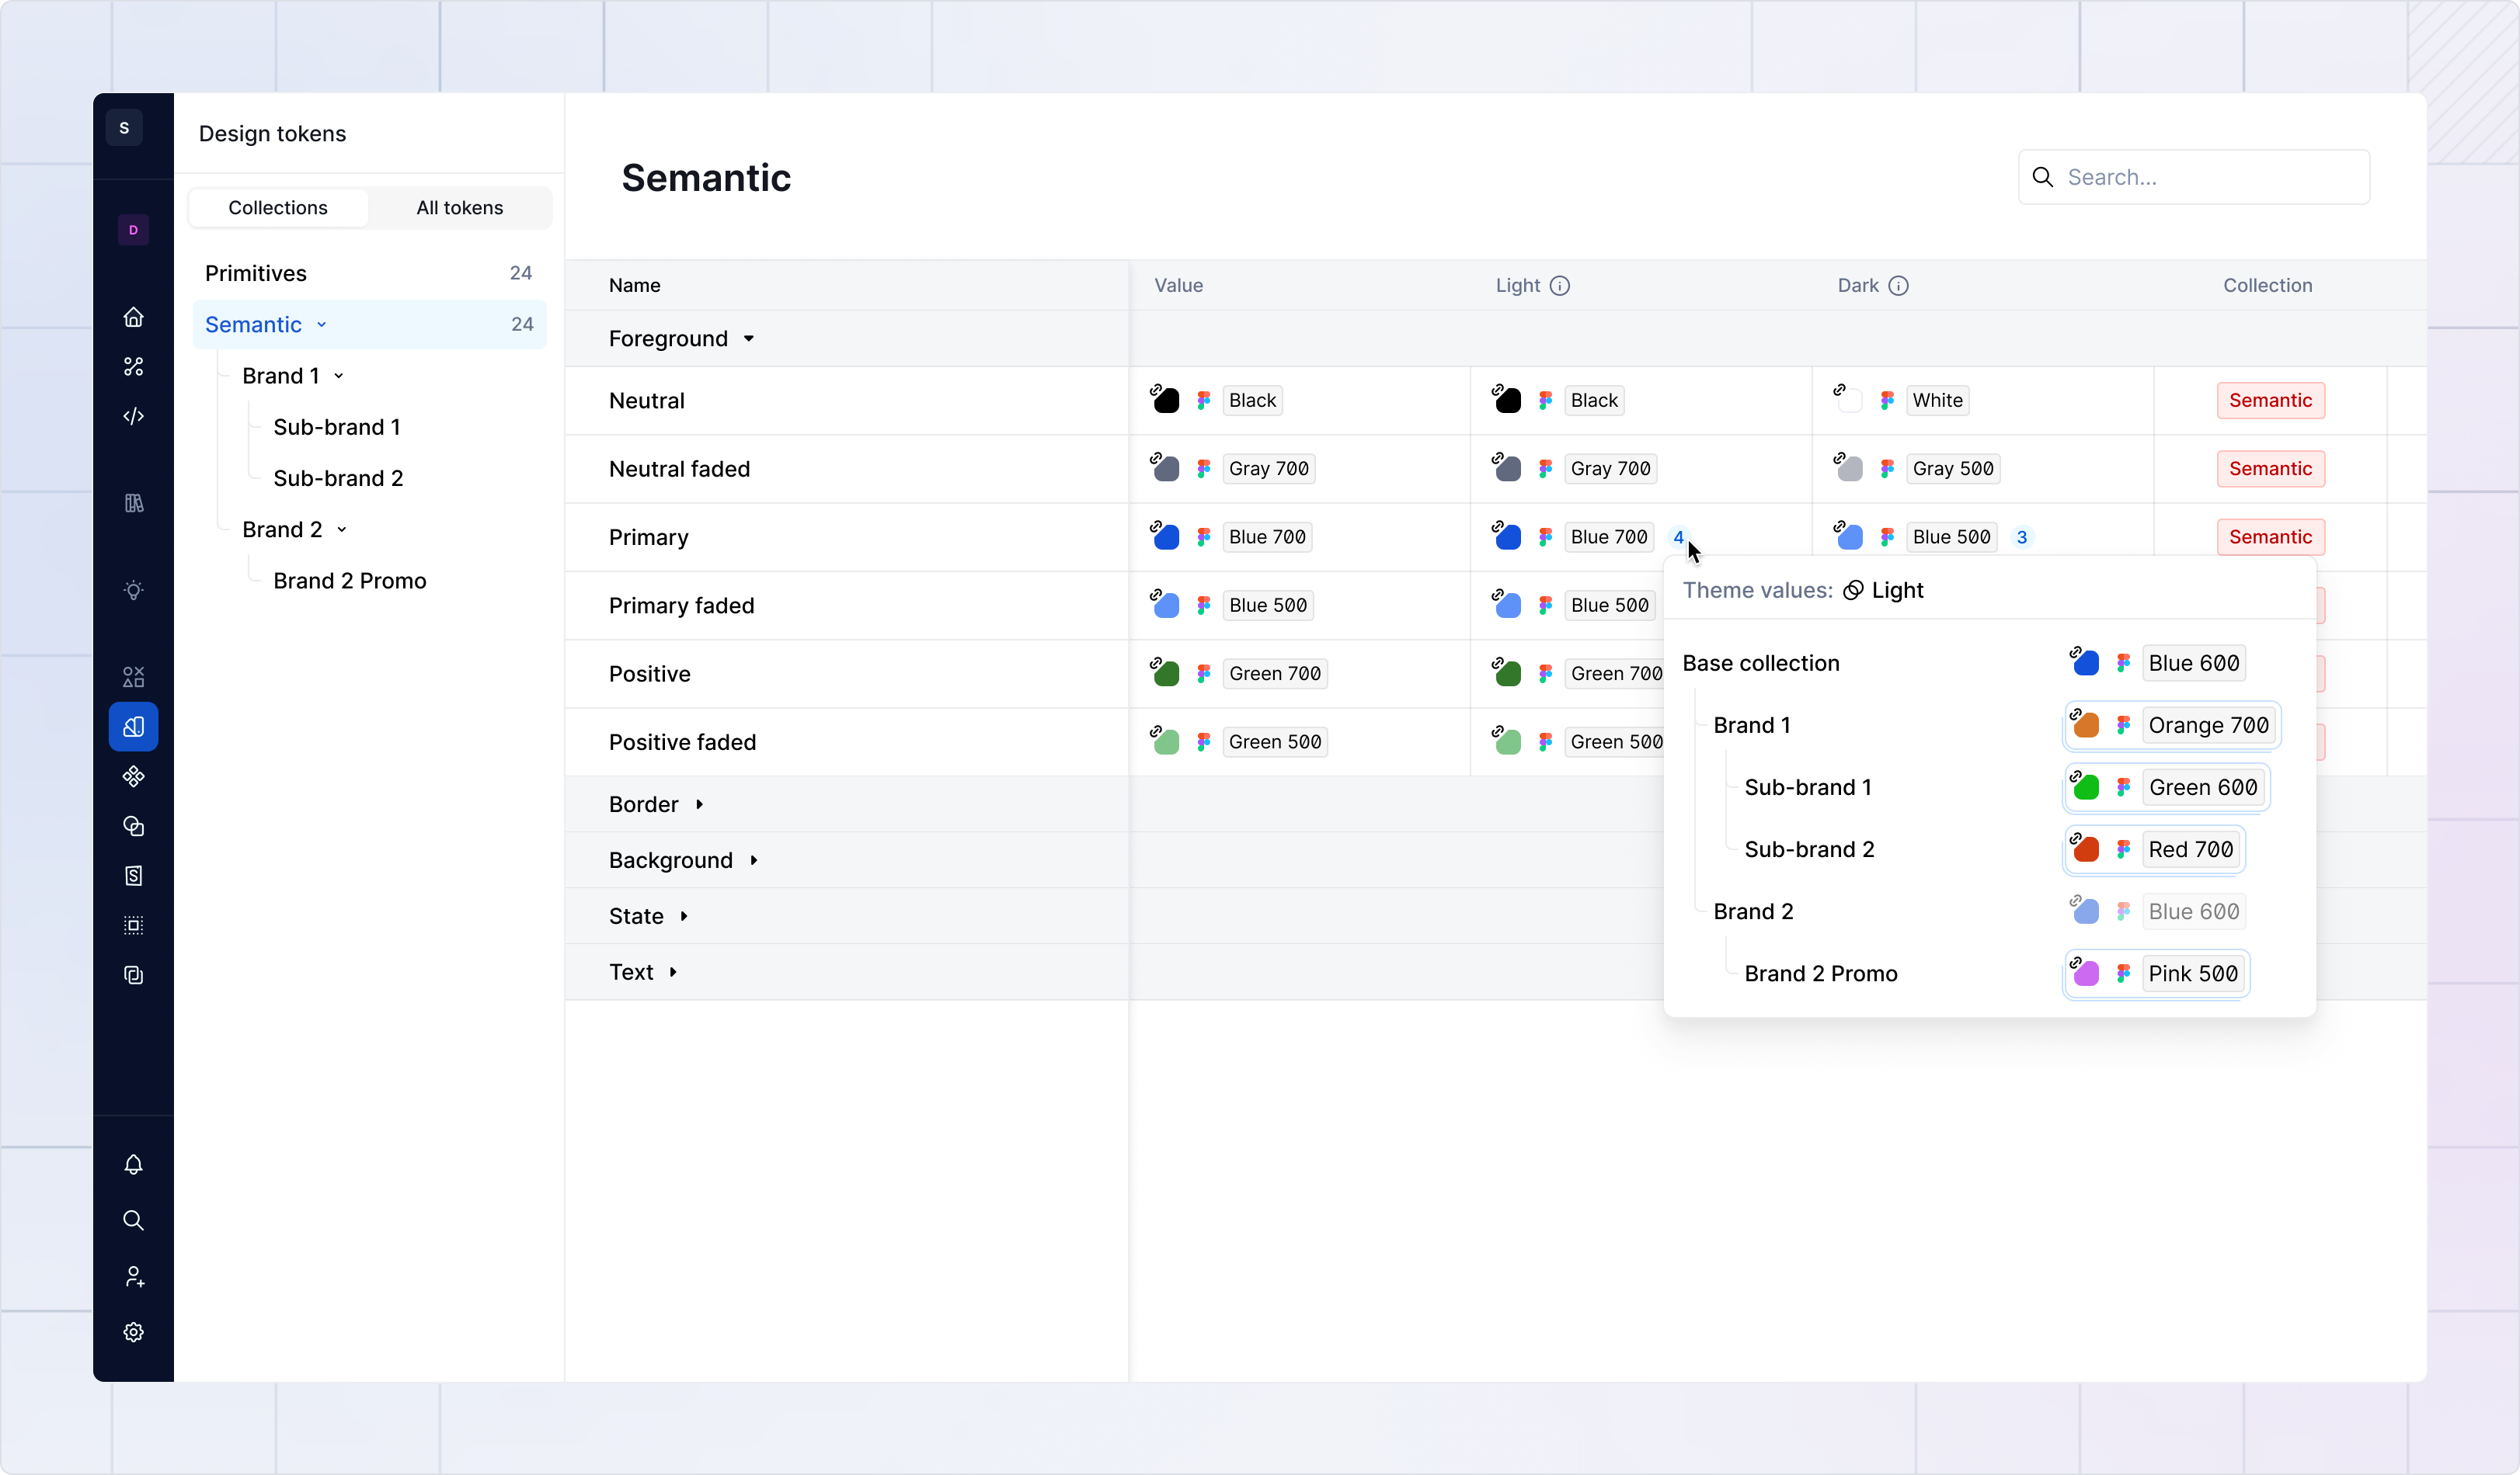Collapse Brand 2 chevron in sidebar

(342, 531)
